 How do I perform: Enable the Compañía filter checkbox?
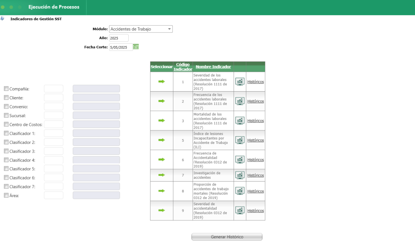point(6,89)
